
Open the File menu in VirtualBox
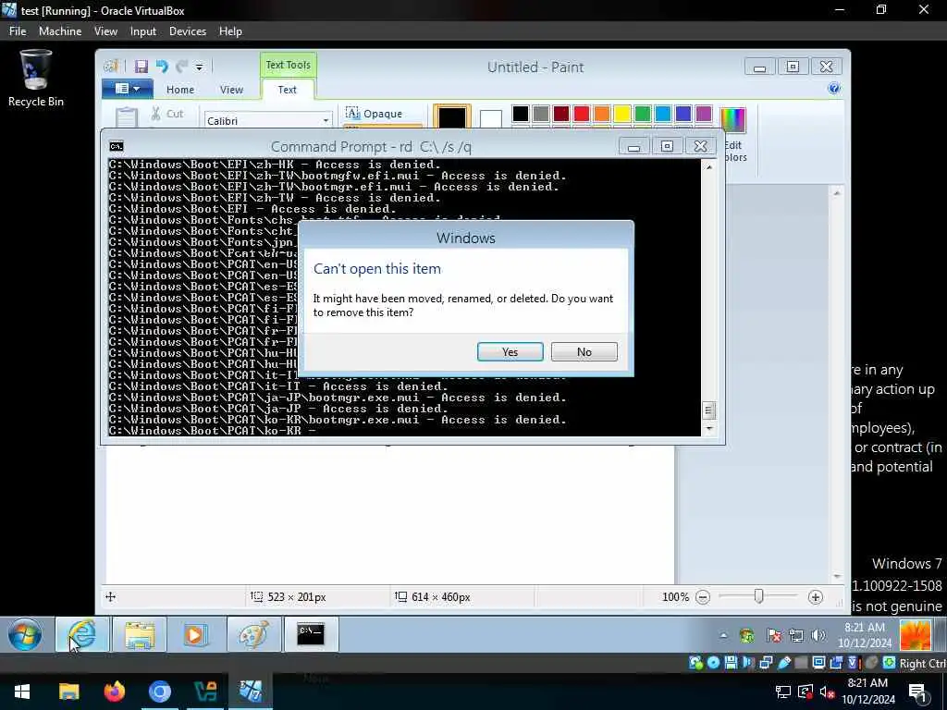click(x=18, y=31)
